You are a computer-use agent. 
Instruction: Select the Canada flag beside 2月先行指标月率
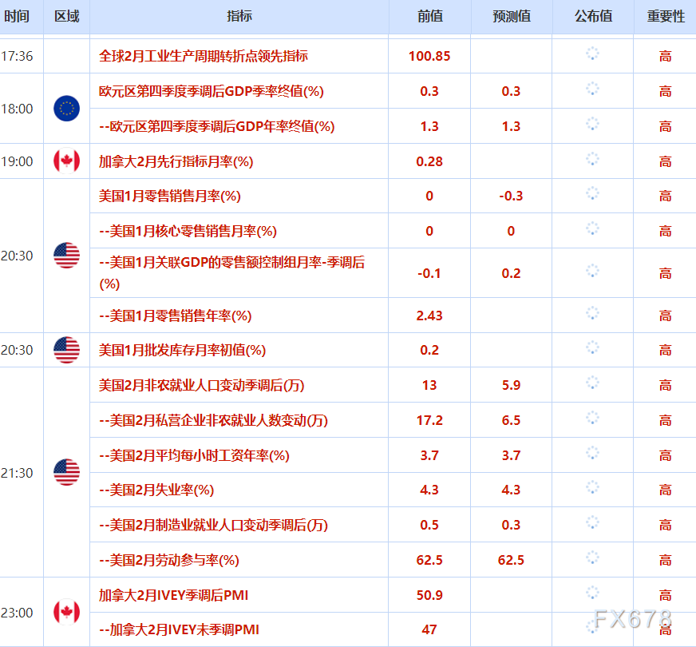66,161
